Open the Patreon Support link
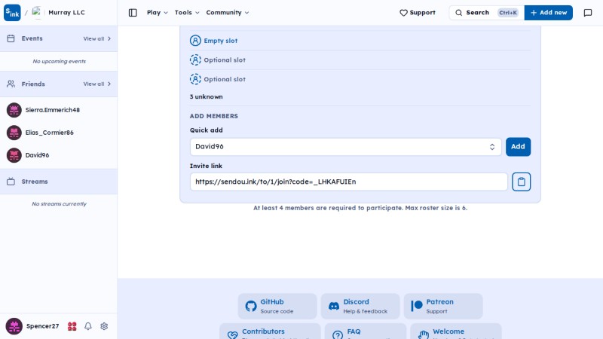The width and height of the screenshot is (603, 339). pyautogui.click(x=443, y=307)
